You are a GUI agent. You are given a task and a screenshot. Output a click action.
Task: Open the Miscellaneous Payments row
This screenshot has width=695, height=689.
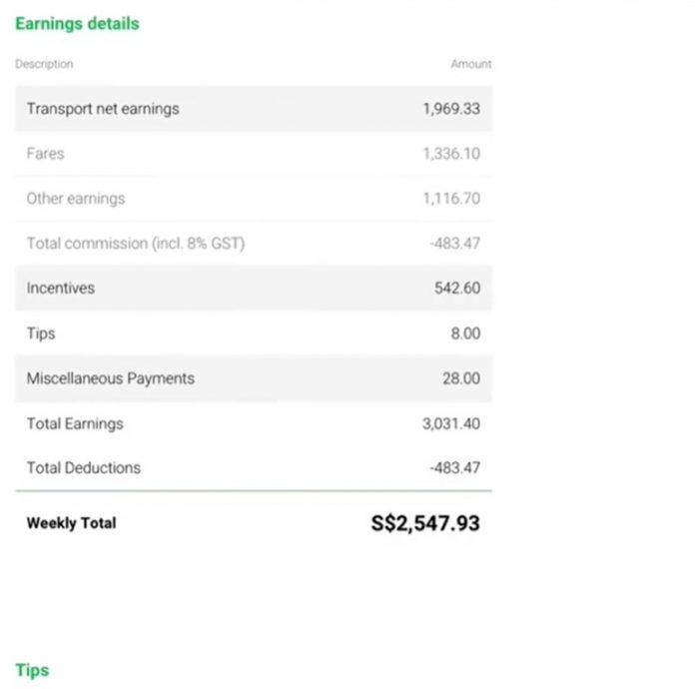tap(110, 378)
